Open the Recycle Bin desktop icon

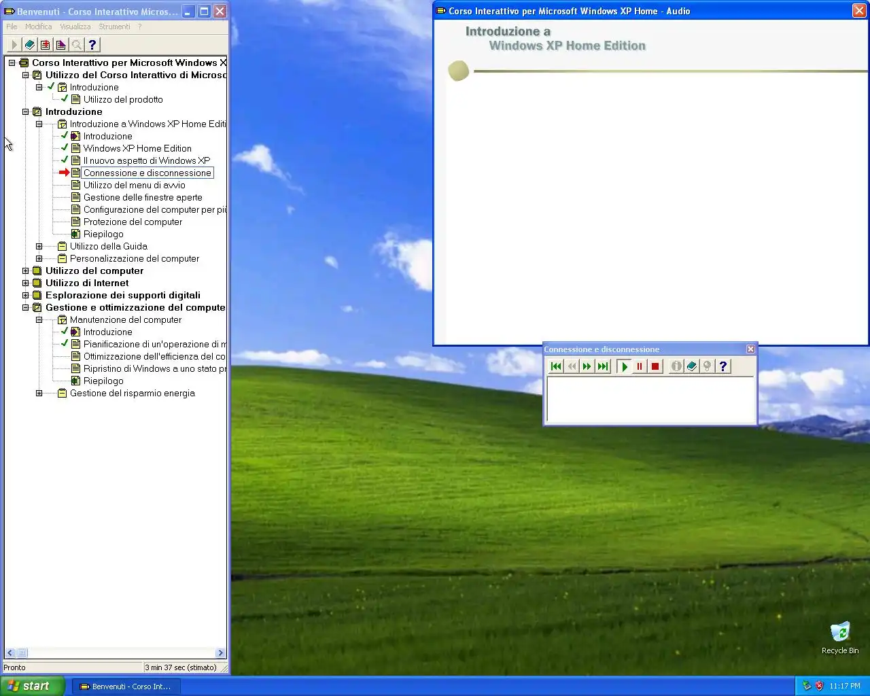click(840, 638)
